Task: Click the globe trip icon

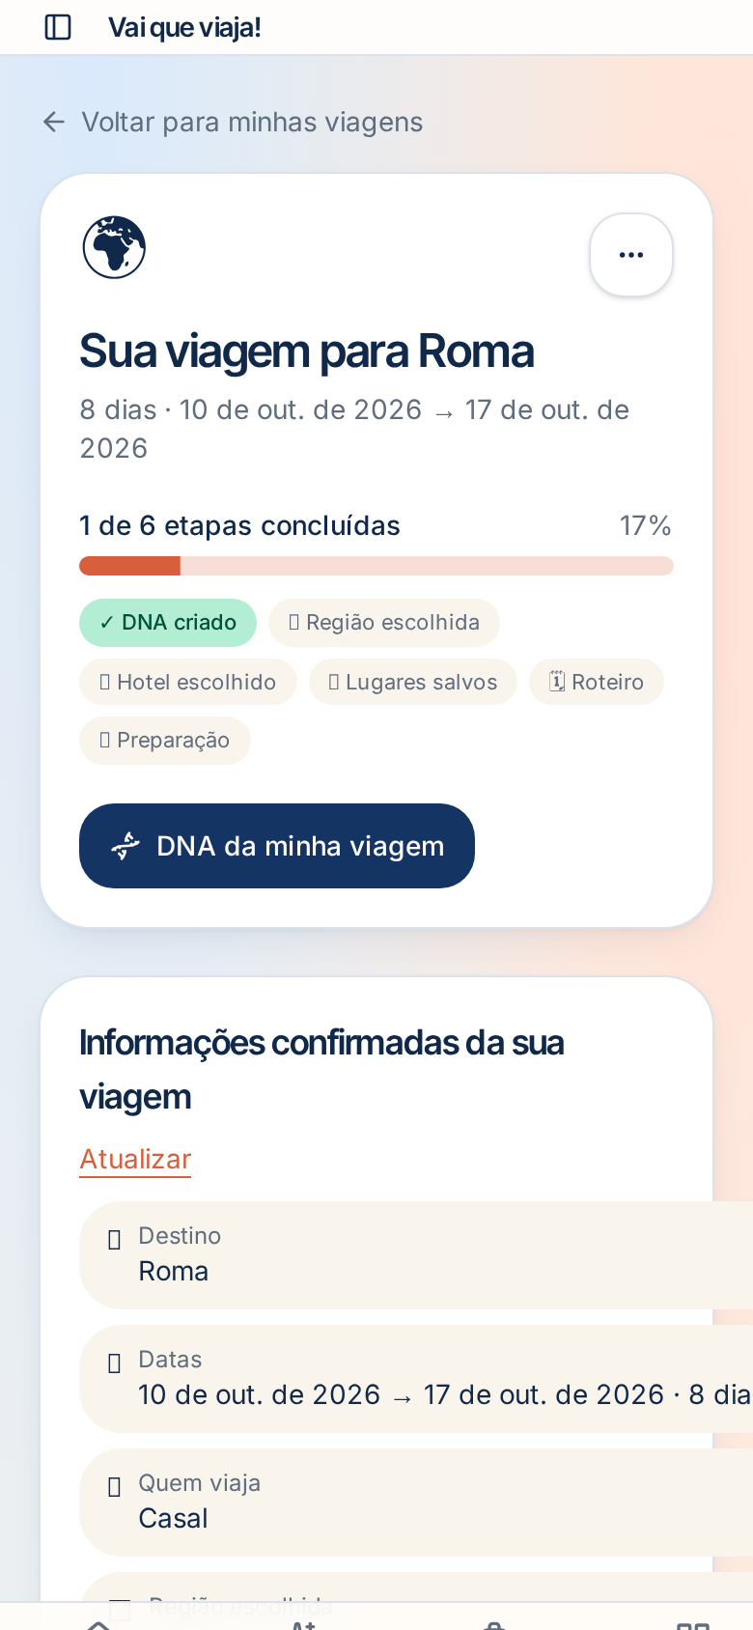Action: [114, 247]
